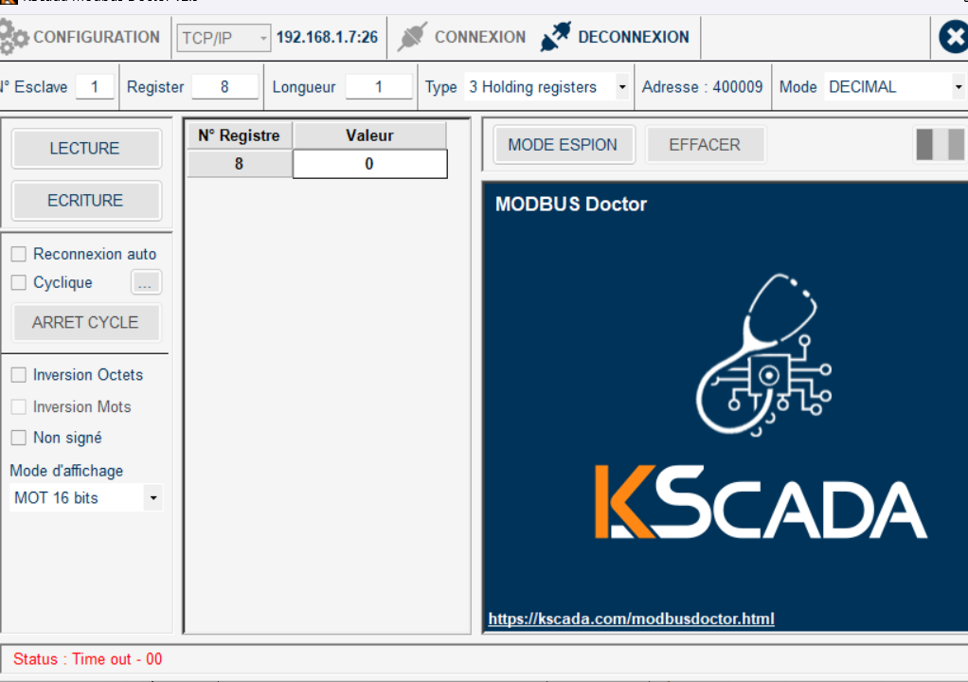Toggle the Cyclique checkbox
Image resolution: width=968 pixels, height=682 pixels.
19,282
